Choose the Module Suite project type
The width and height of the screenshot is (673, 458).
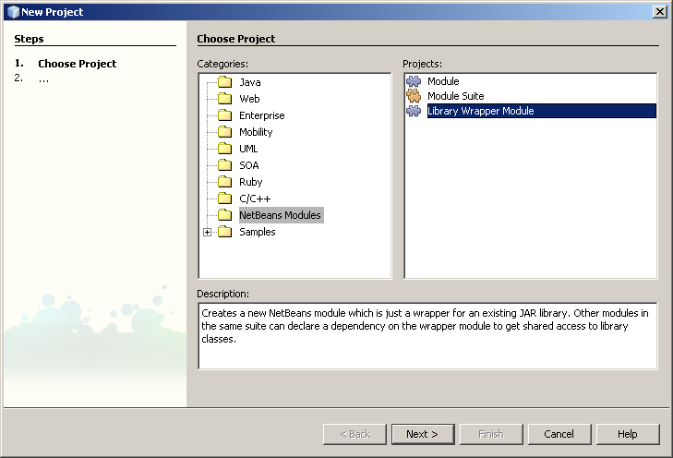point(456,96)
